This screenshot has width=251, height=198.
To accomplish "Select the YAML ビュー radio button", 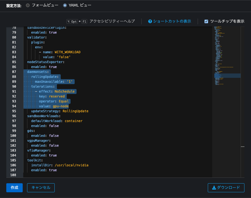I will 65,5.
